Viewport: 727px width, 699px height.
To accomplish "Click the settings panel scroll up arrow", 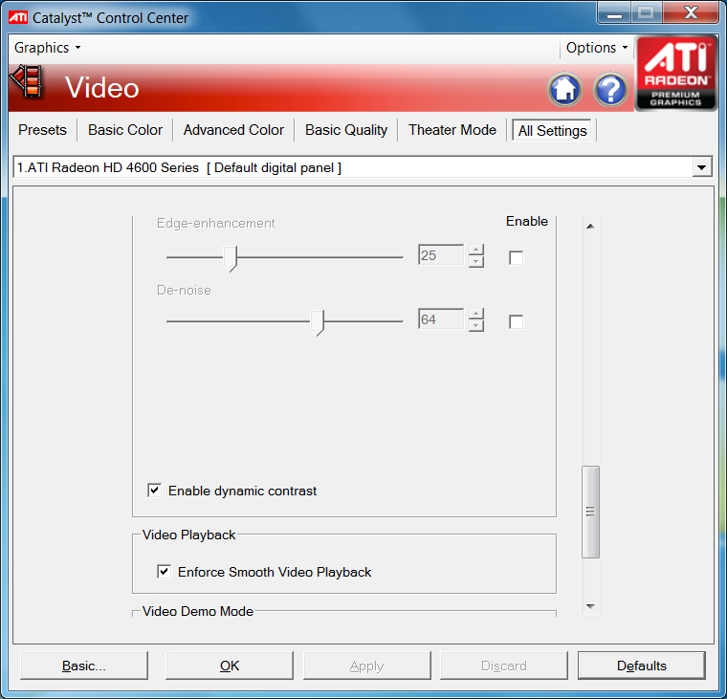I will (x=590, y=226).
